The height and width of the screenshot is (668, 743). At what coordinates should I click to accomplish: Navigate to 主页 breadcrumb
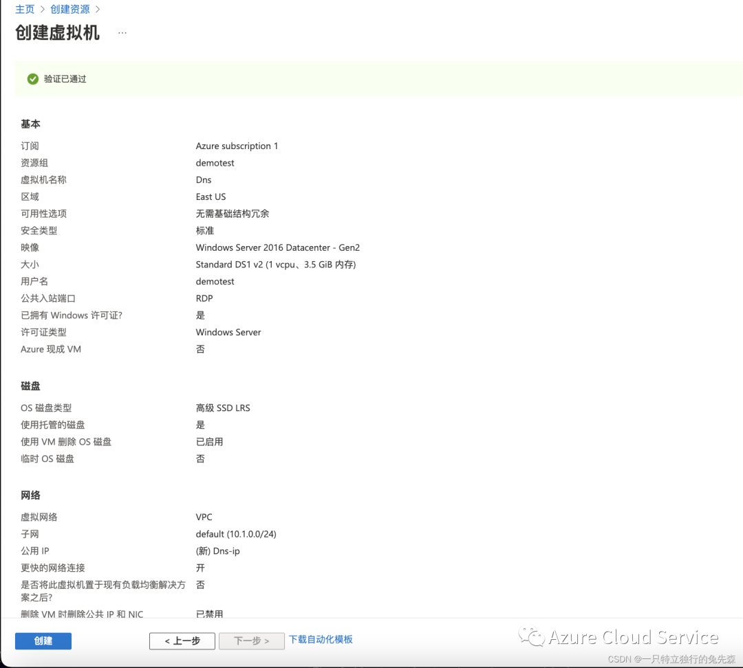pyautogui.click(x=25, y=9)
